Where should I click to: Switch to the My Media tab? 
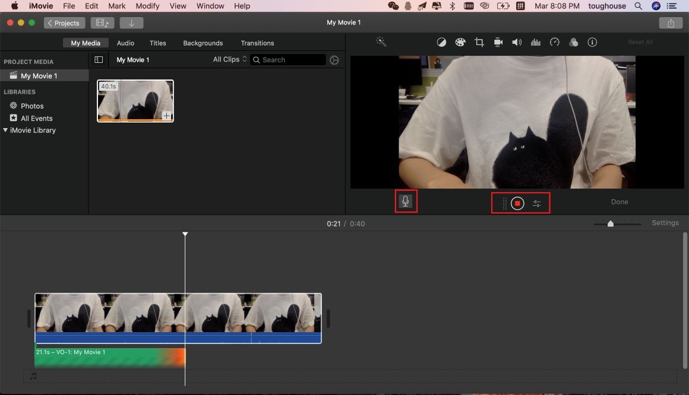click(86, 43)
